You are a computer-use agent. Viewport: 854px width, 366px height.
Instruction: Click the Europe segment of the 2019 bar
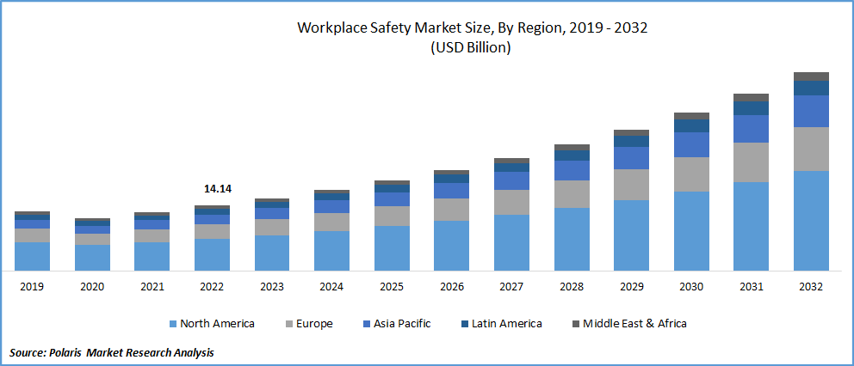pyautogui.click(x=32, y=235)
